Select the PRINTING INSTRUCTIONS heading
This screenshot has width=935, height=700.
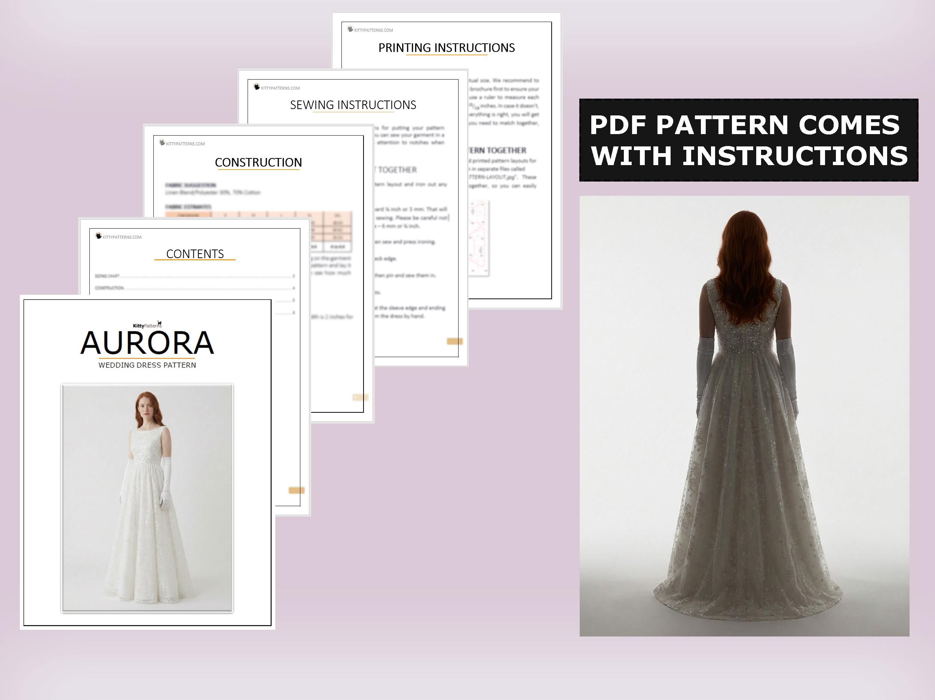tap(446, 48)
